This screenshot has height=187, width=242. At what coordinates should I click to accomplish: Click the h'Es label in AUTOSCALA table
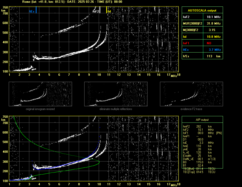click(x=186, y=56)
